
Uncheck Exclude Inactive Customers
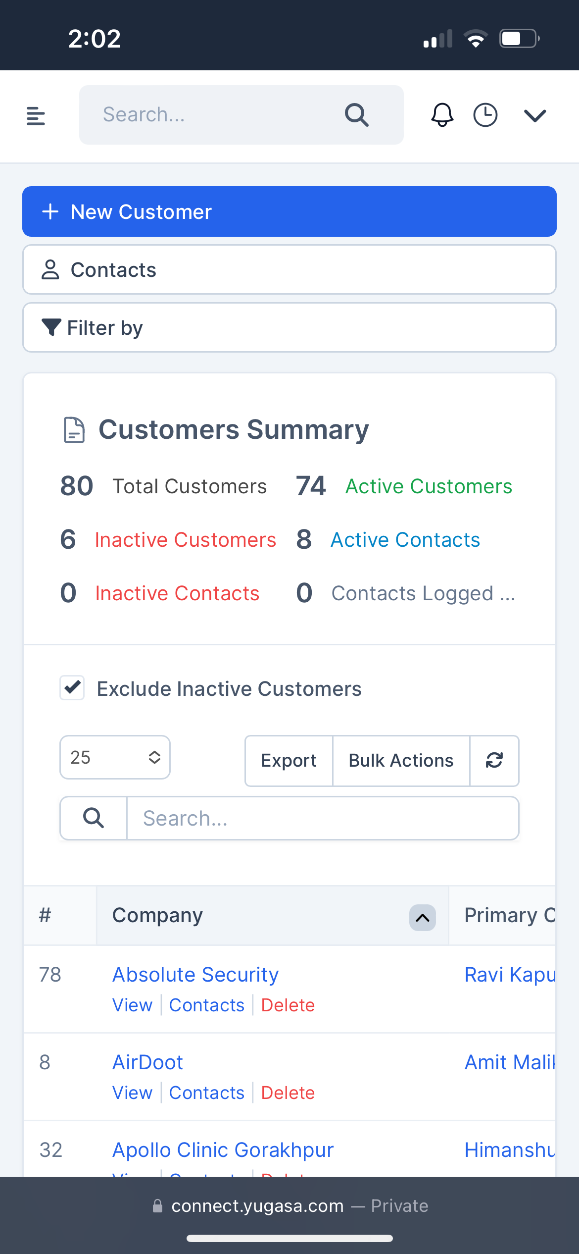click(x=72, y=688)
